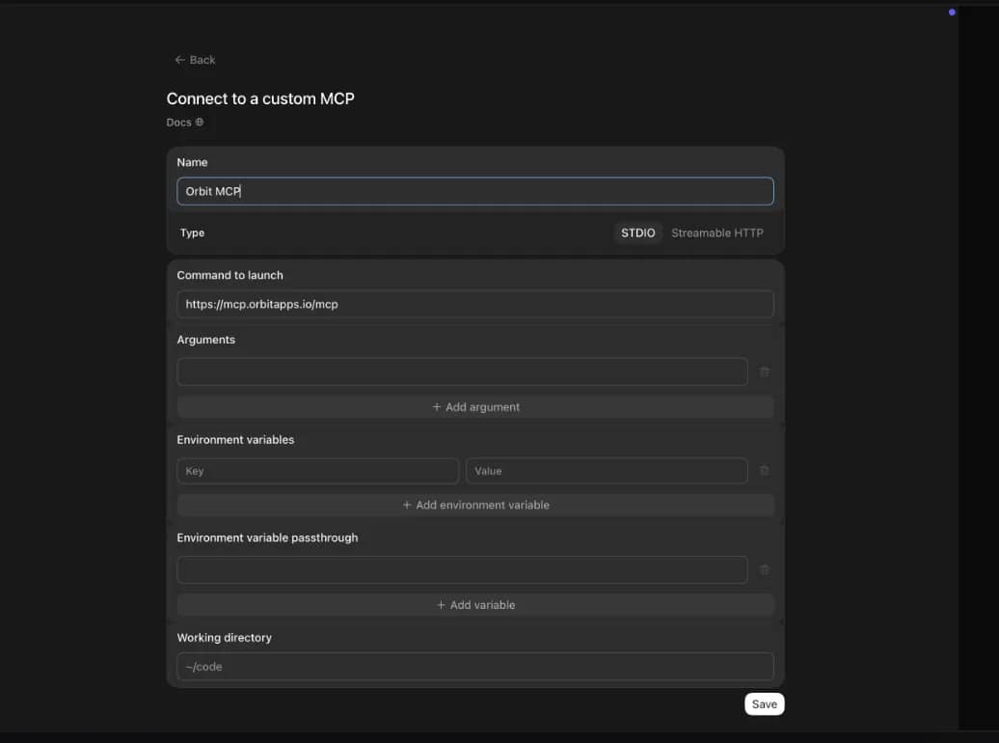Image resolution: width=999 pixels, height=743 pixels.
Task: Delete the argument with trash icon
Action: tap(764, 371)
